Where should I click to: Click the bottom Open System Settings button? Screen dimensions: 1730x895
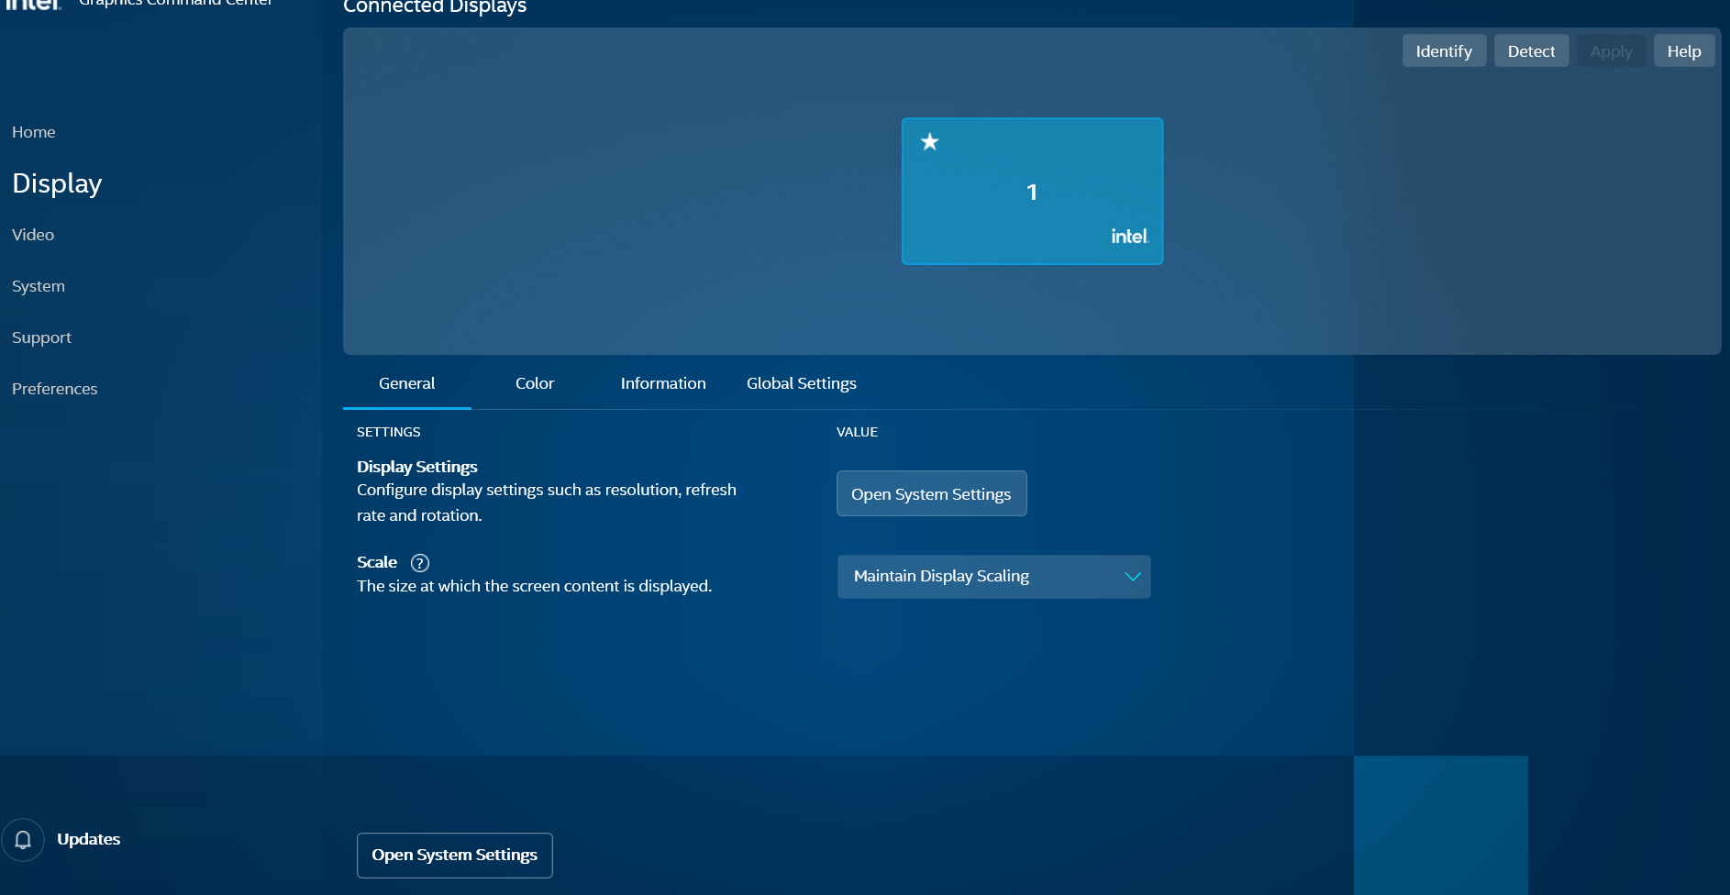pyautogui.click(x=454, y=855)
